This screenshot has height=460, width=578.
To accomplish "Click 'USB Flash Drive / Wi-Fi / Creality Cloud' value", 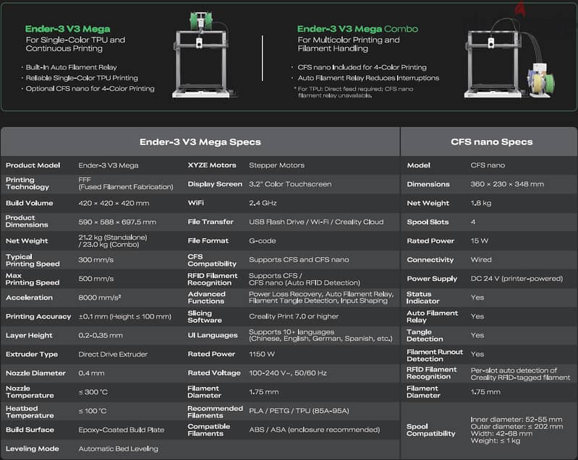I will pos(316,222).
